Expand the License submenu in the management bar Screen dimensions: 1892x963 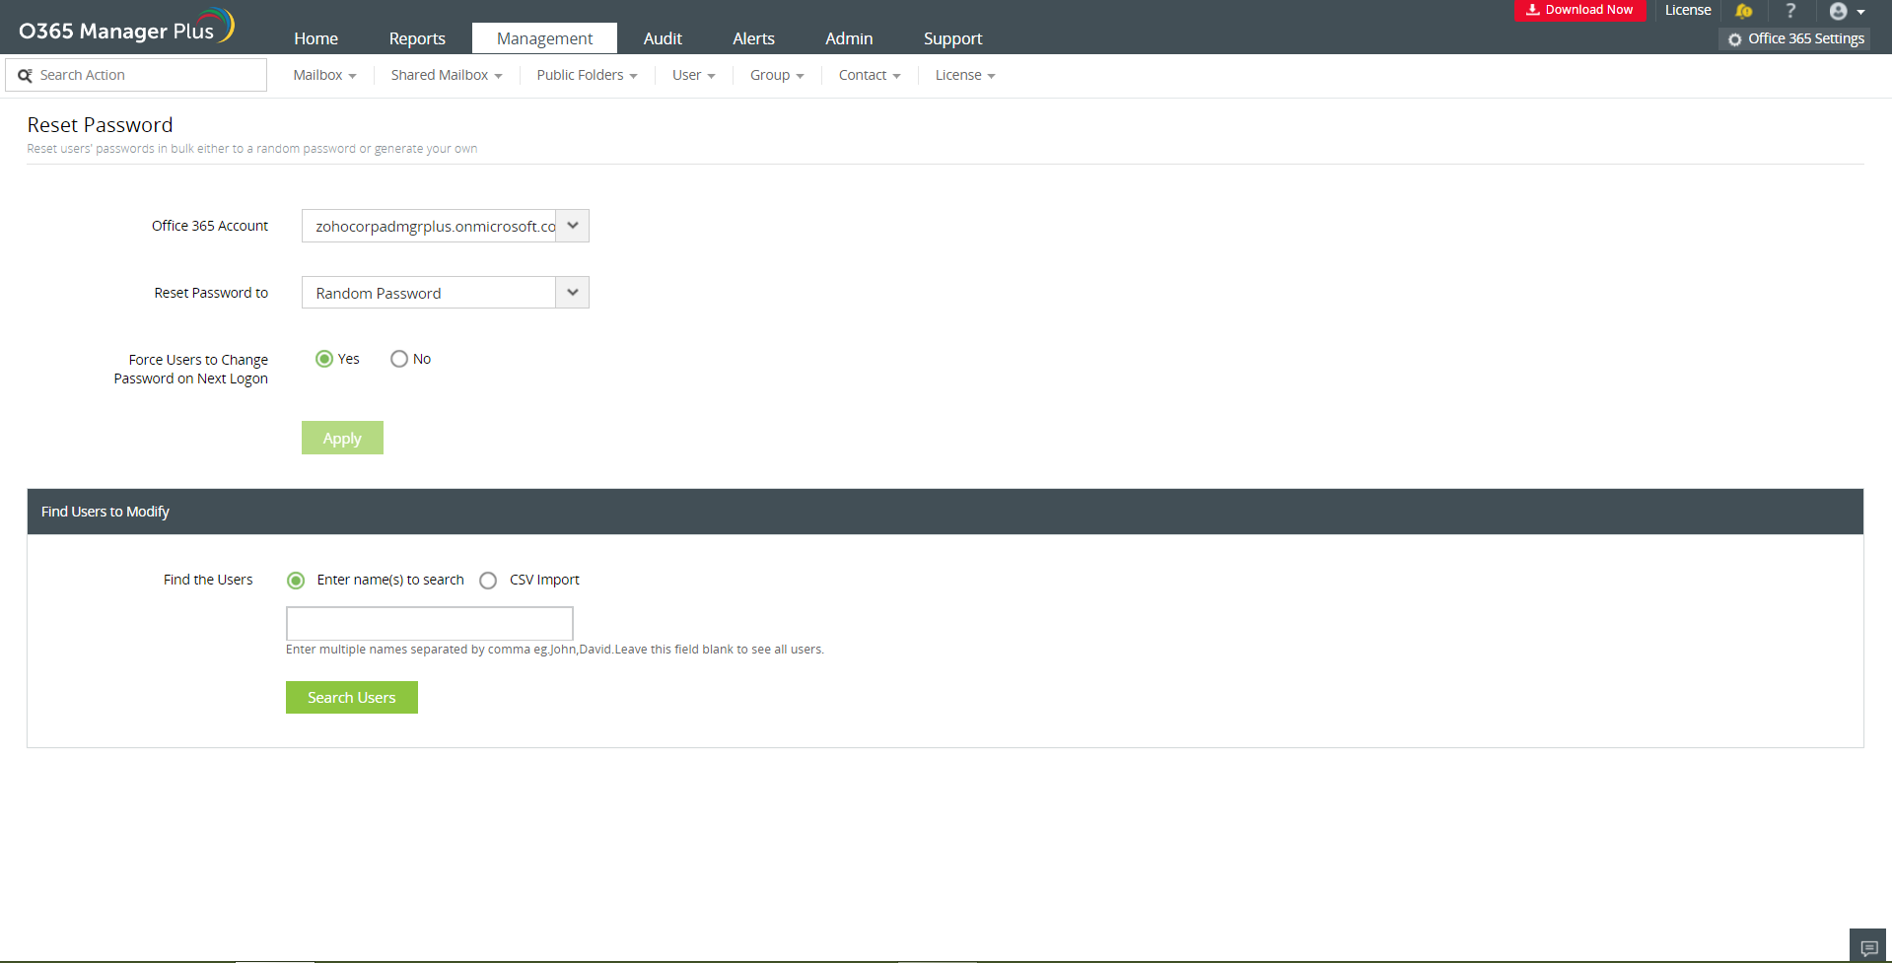click(x=965, y=75)
